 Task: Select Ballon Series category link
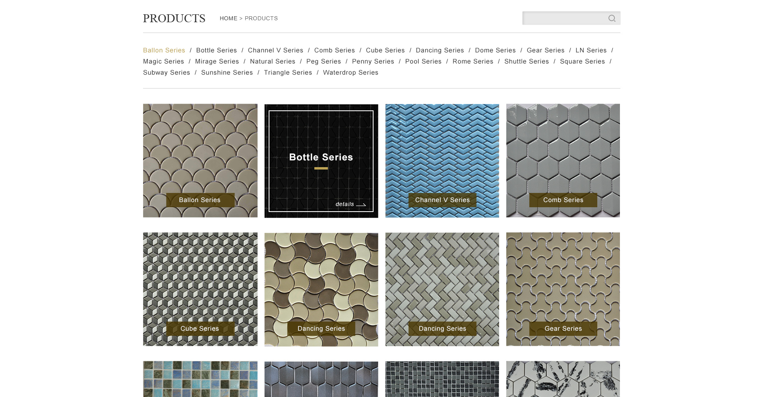164,50
